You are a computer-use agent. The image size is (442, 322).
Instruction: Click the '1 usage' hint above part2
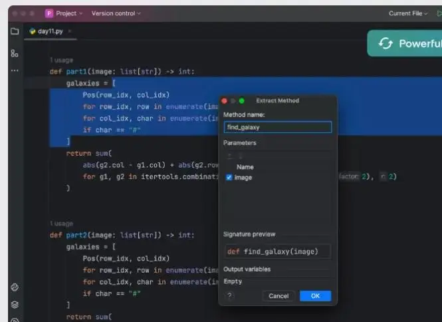(61, 224)
